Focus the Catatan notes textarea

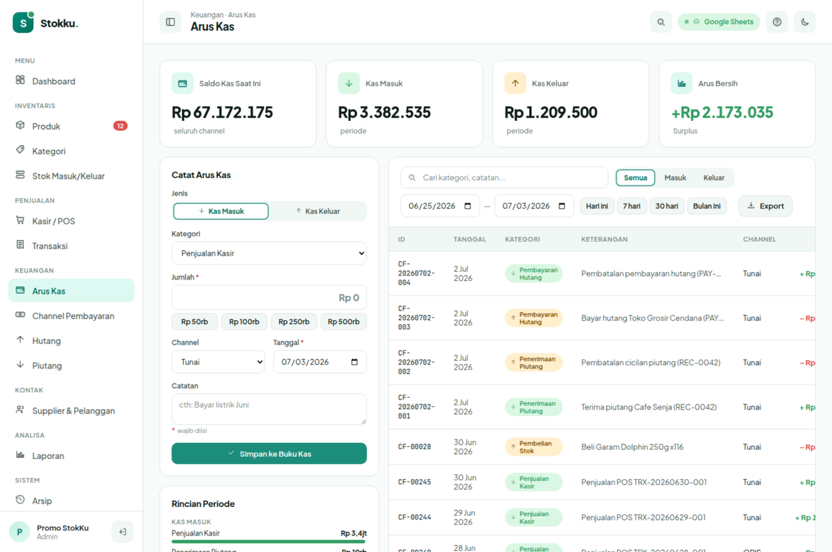[269, 409]
